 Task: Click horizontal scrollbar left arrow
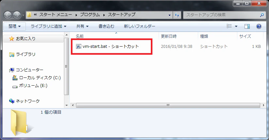73,105
